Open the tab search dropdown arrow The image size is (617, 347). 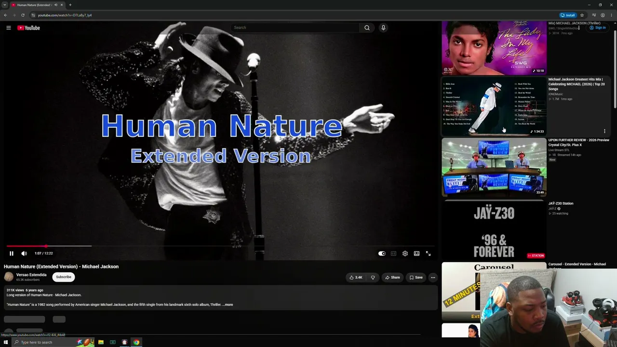5,5
